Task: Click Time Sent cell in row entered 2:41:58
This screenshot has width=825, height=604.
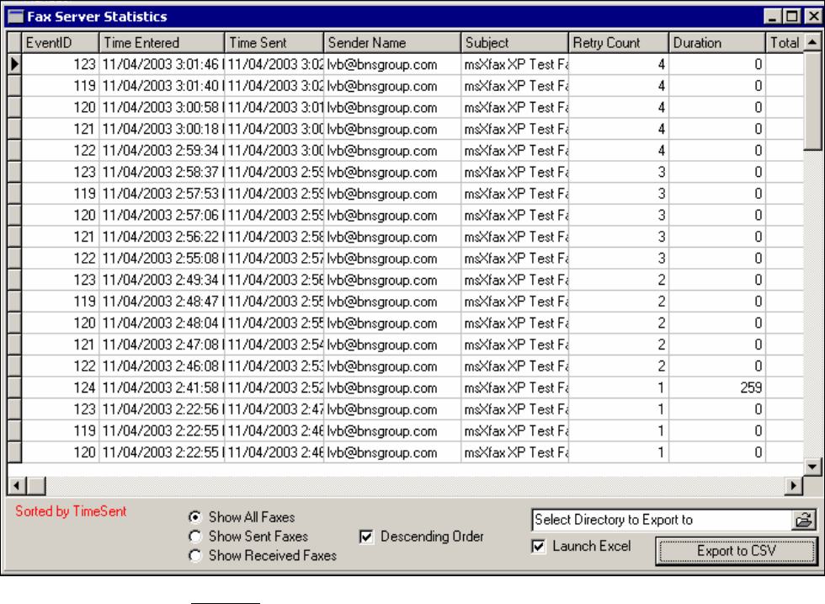Action: click(274, 388)
